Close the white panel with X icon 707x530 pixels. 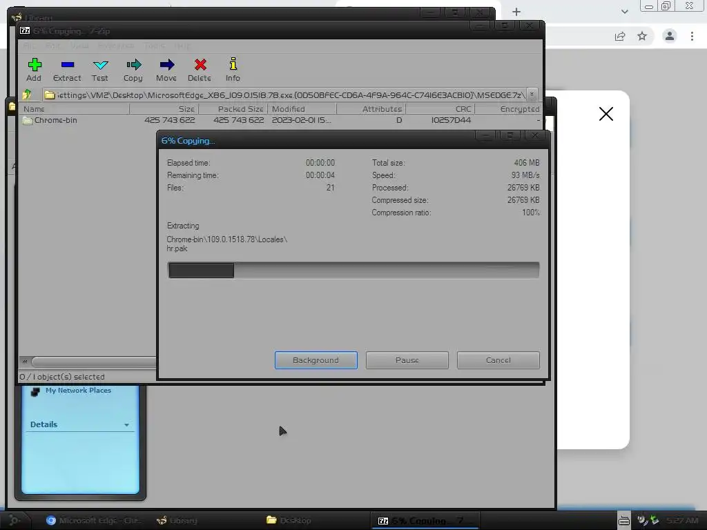point(606,114)
